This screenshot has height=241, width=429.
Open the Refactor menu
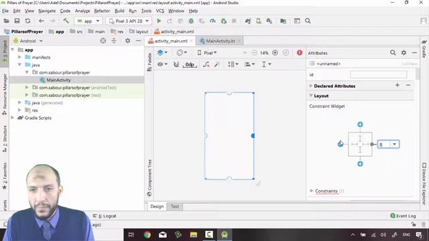click(102, 11)
